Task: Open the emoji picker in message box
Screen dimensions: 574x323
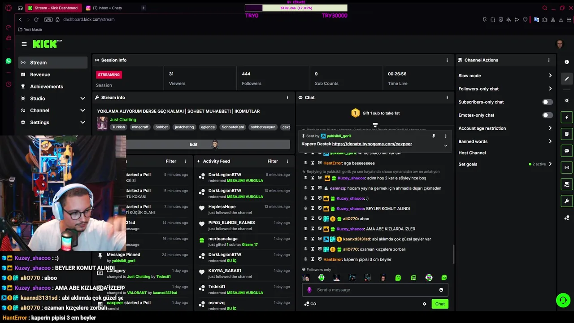Action: 441,290
